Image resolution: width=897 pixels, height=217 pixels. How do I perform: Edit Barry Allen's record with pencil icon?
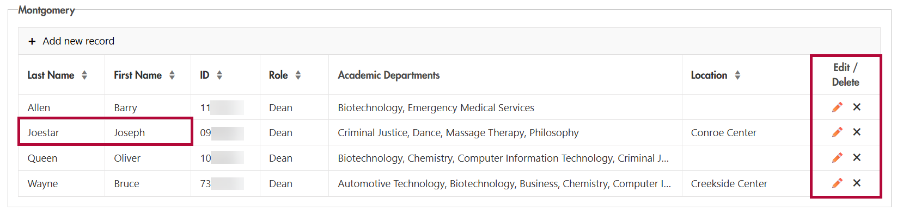point(837,107)
